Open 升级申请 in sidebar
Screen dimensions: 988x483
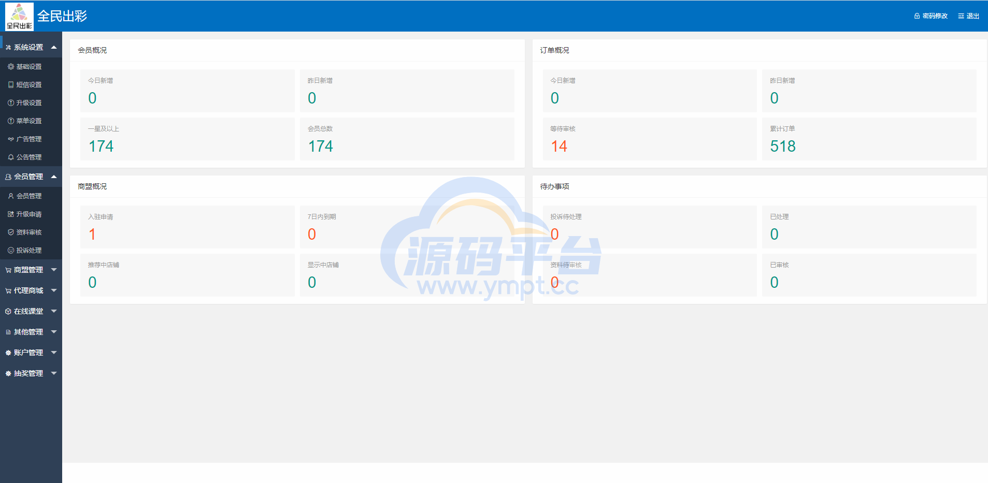[x=31, y=214]
